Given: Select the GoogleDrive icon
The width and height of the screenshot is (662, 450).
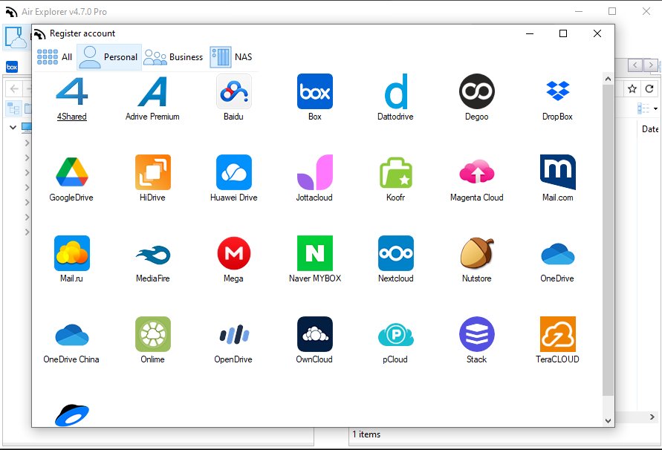Looking at the screenshot, I should [72, 172].
